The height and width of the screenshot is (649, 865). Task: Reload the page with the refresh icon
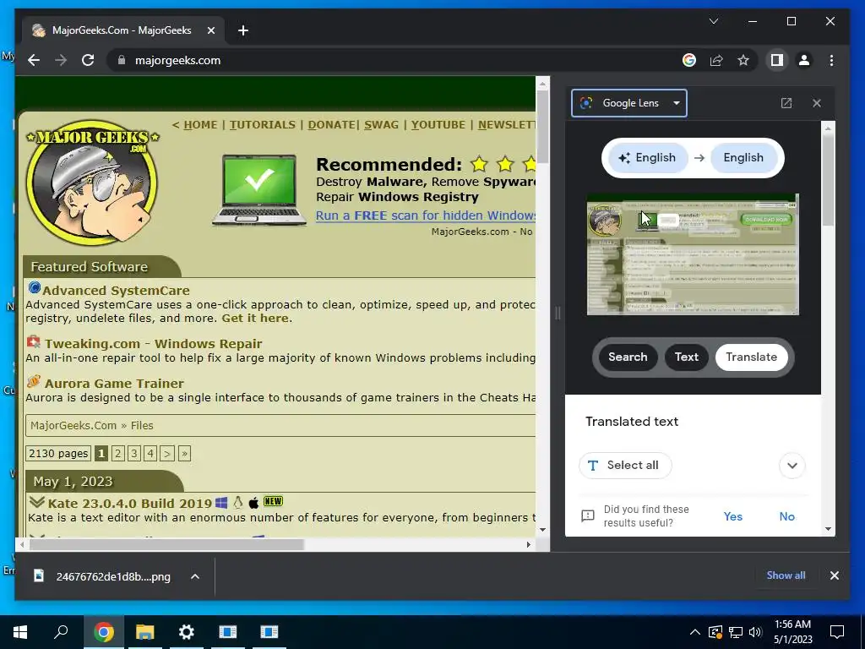pyautogui.click(x=88, y=60)
